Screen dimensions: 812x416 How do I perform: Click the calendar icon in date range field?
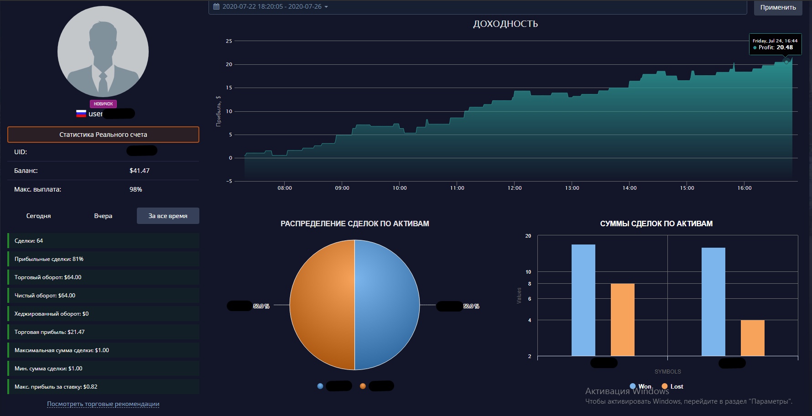coord(217,6)
